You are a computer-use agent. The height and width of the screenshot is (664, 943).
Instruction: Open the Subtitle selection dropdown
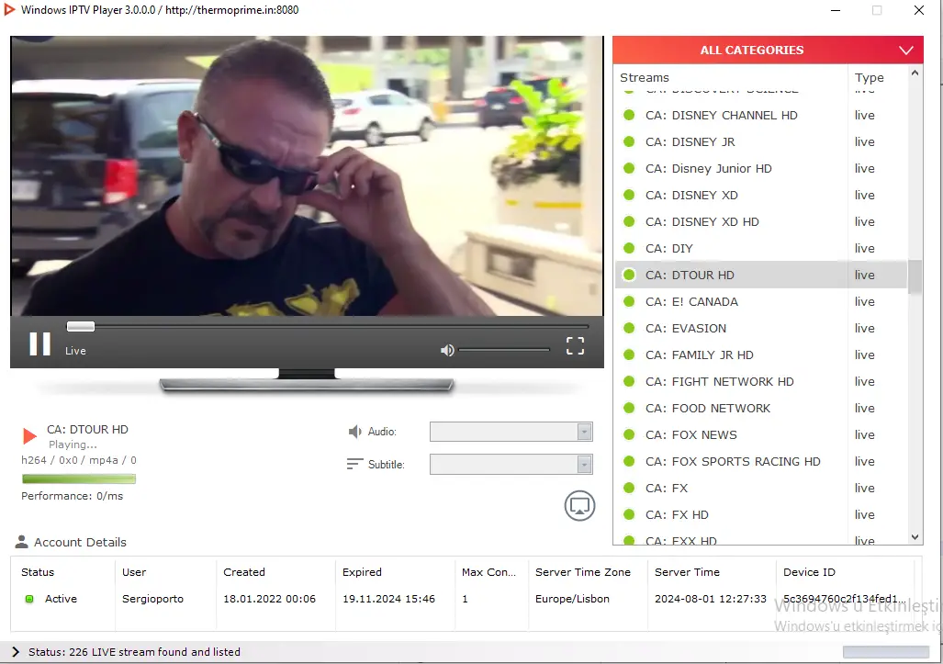coord(511,465)
